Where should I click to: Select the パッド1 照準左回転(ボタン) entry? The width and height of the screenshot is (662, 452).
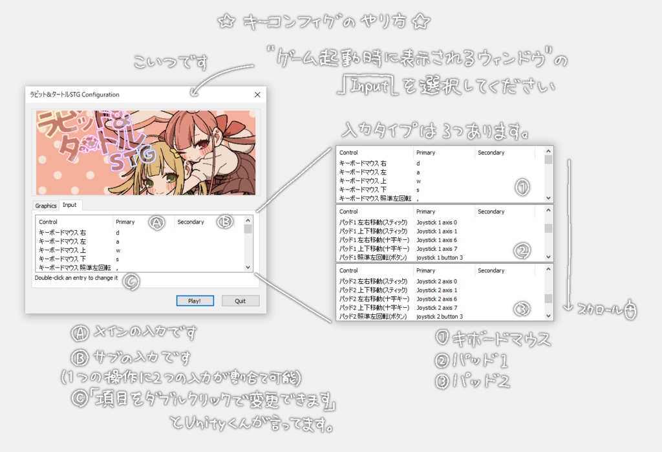click(373, 257)
